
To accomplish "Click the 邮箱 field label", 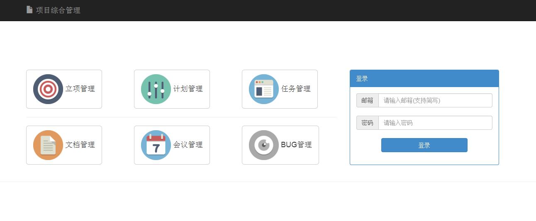I will pyautogui.click(x=367, y=100).
